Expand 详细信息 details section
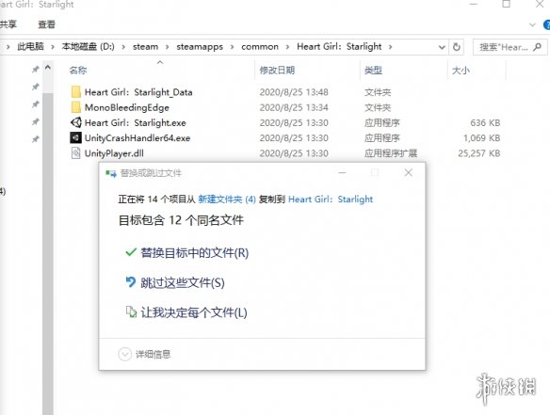 point(125,355)
